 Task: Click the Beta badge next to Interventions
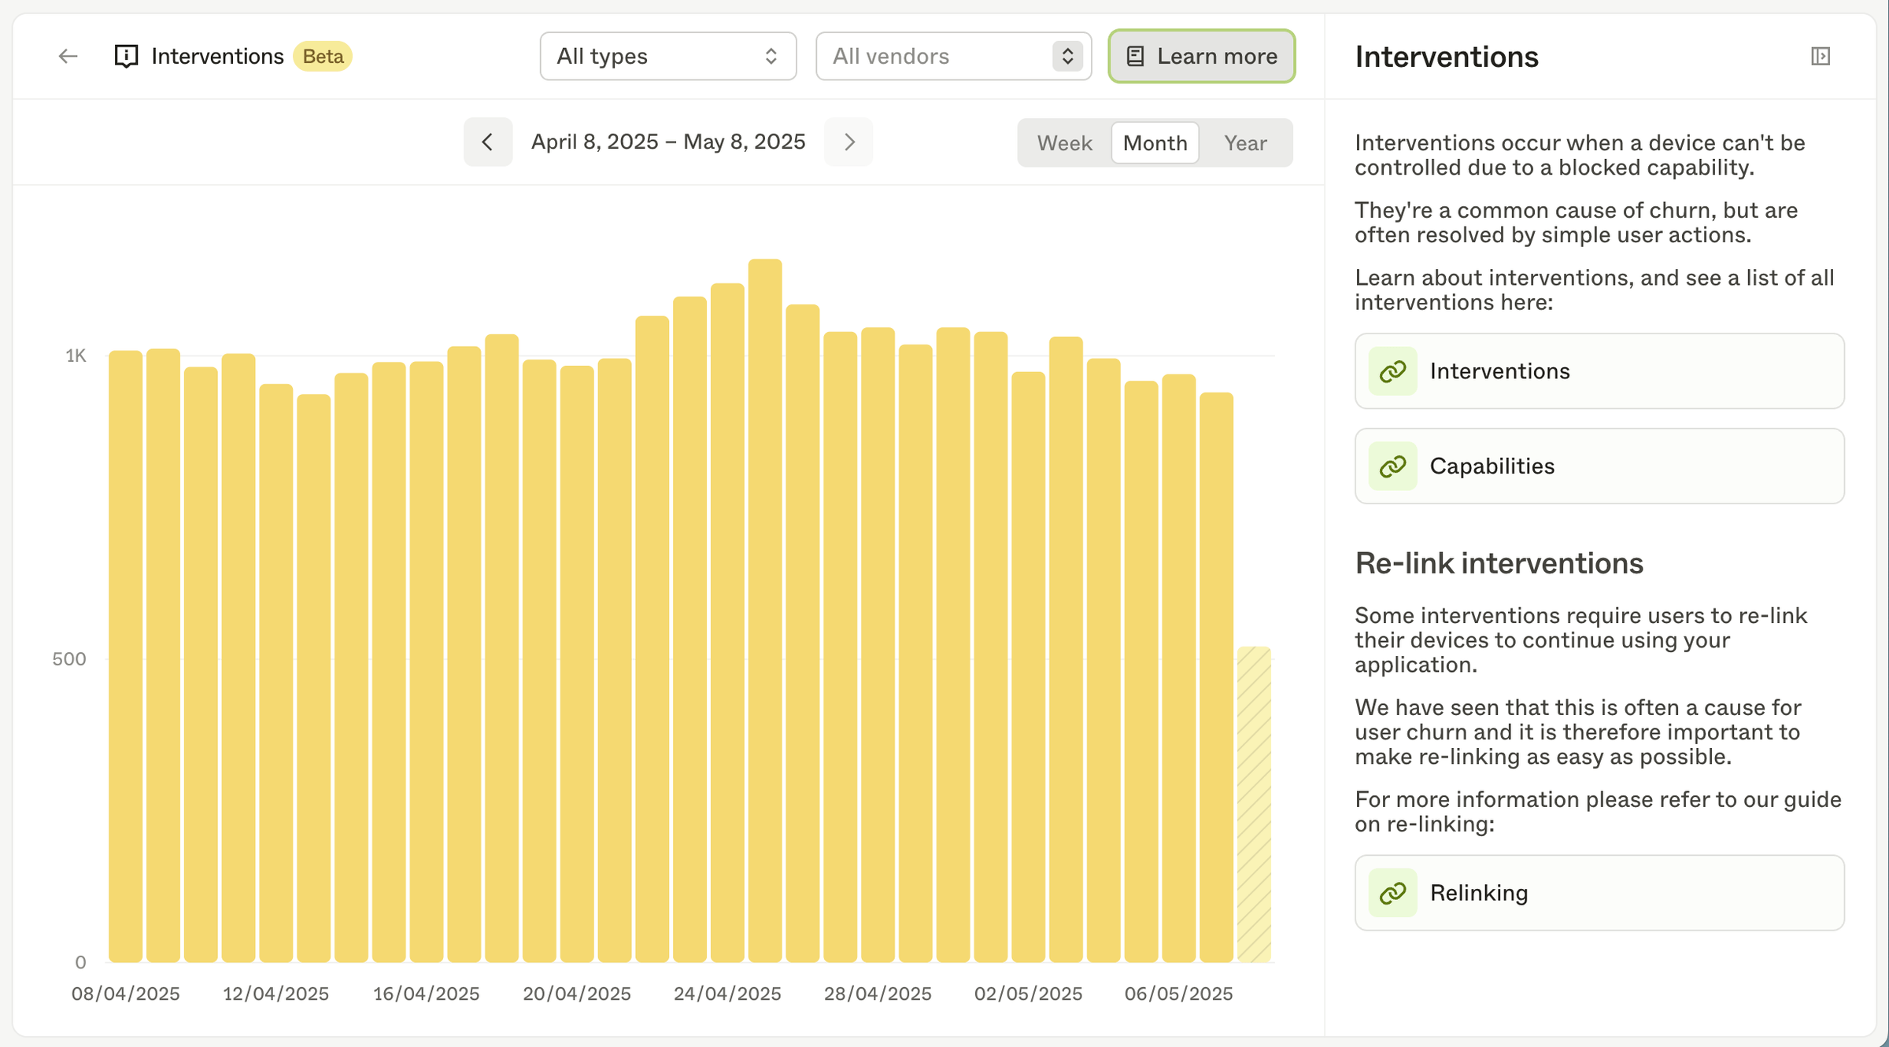(322, 56)
